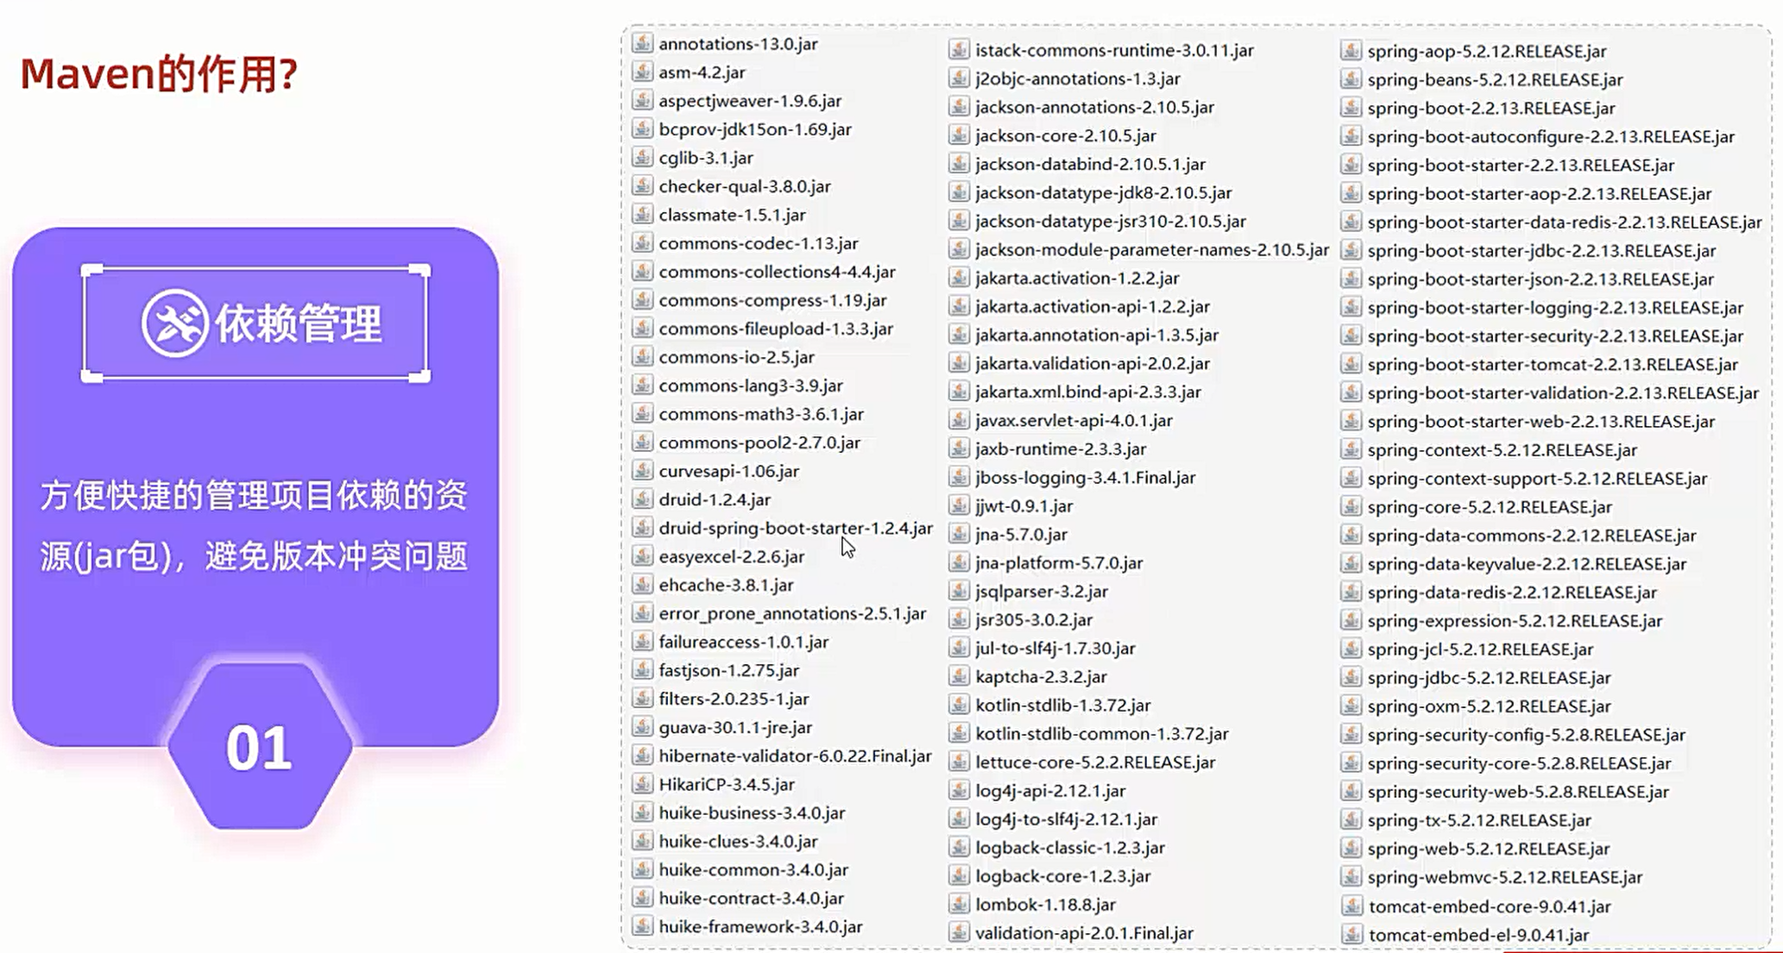Click the jar icon beside spring-core-5.2.12.RELEASE.jar
Screen dimensions: 1783x953
(1351, 505)
